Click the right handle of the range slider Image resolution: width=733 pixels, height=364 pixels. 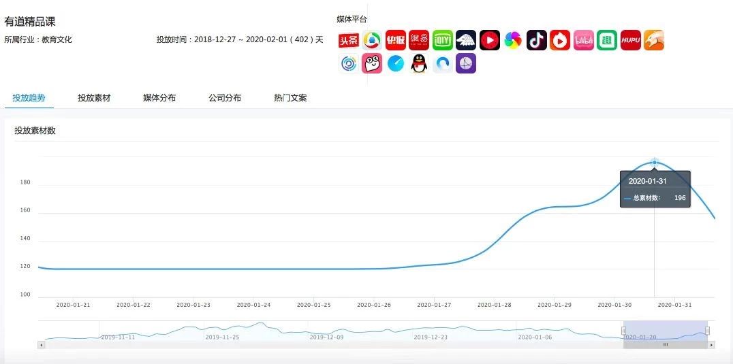pos(707,331)
